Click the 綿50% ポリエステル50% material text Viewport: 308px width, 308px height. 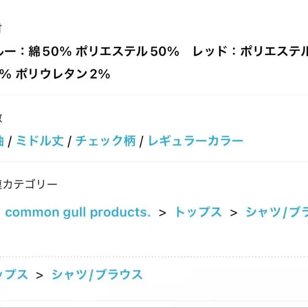pos(104,51)
